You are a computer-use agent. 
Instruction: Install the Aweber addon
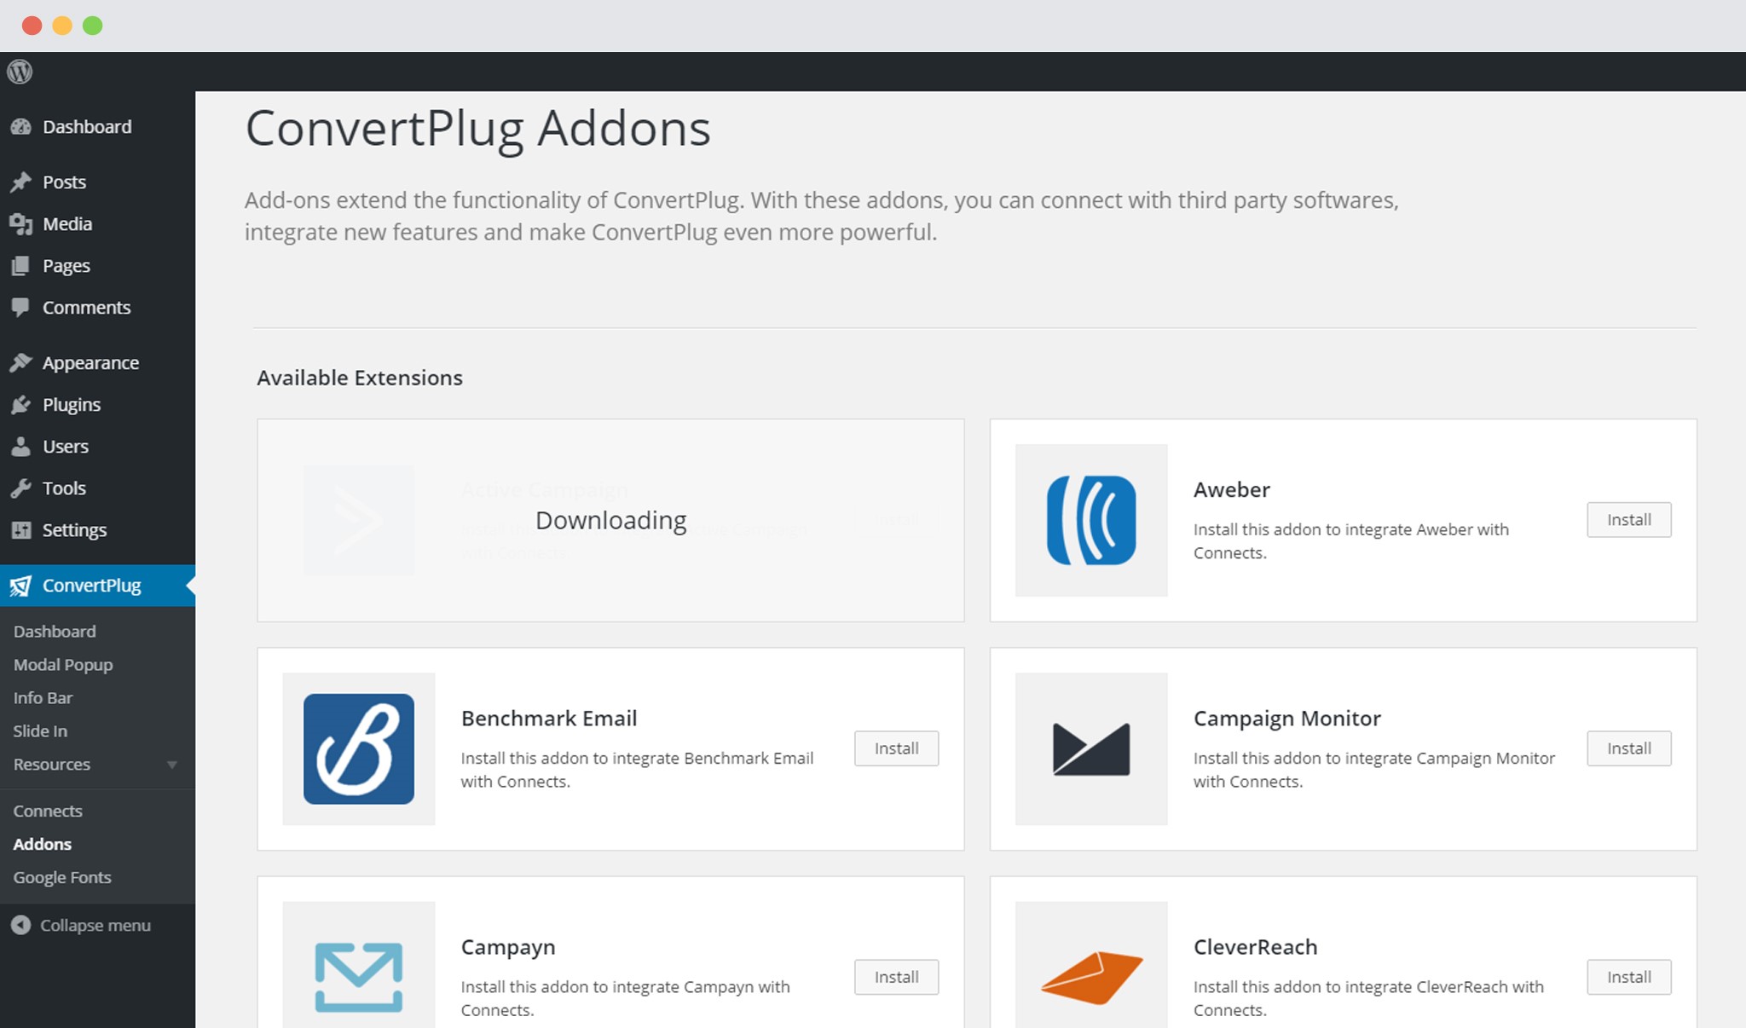coord(1630,519)
